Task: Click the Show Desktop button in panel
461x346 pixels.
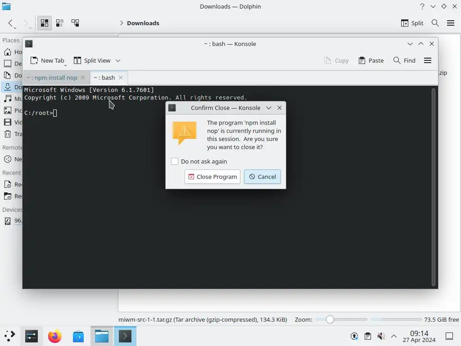Action: point(449,336)
